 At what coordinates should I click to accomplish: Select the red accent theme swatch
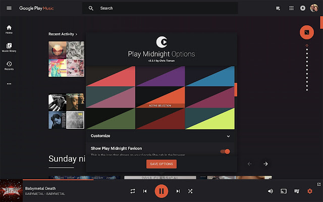pos(111,76)
